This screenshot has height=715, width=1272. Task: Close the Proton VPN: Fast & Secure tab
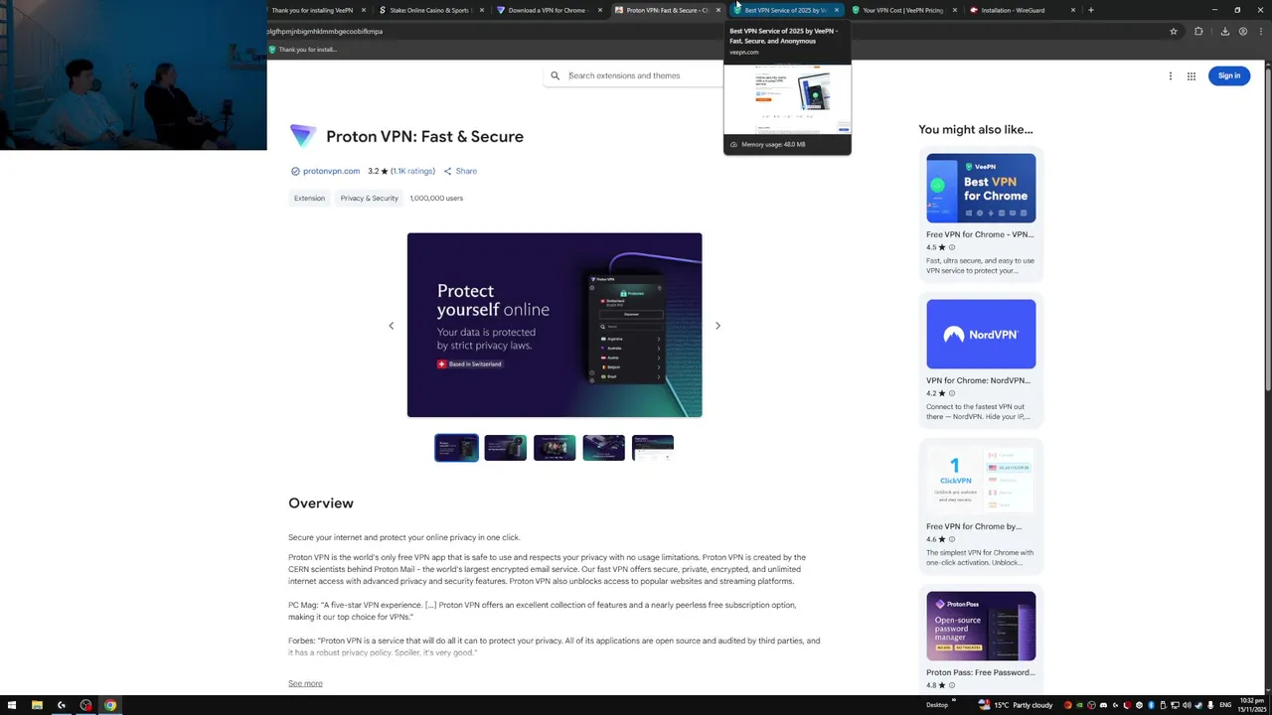(717, 10)
